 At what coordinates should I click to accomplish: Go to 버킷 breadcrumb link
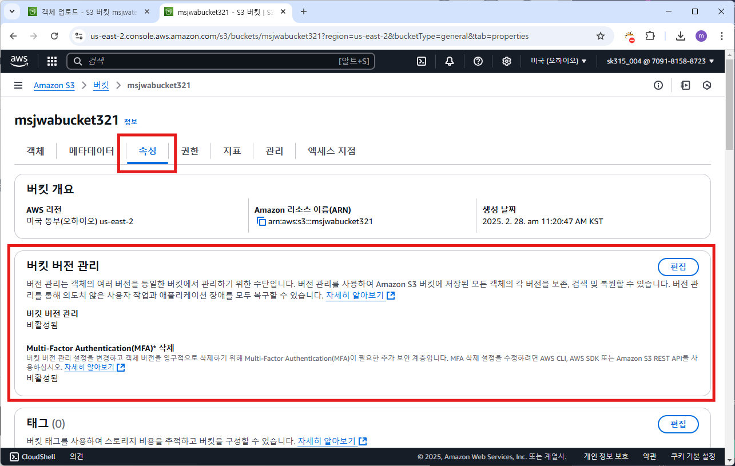pos(101,85)
